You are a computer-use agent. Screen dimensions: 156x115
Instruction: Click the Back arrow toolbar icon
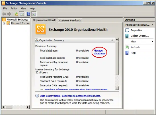pyautogui.click(x=4, y=14)
